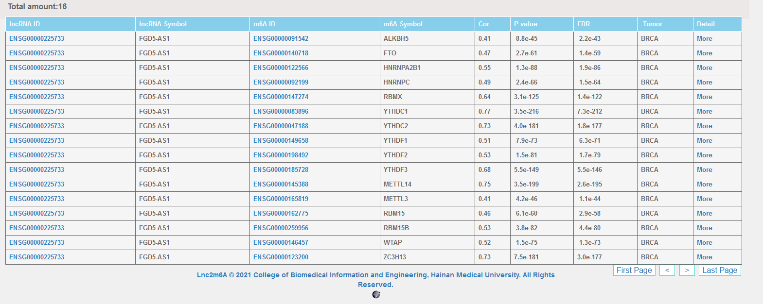This screenshot has width=763, height=304.
Task: Select P-value cell 8.8e-45
Action: 542,38
